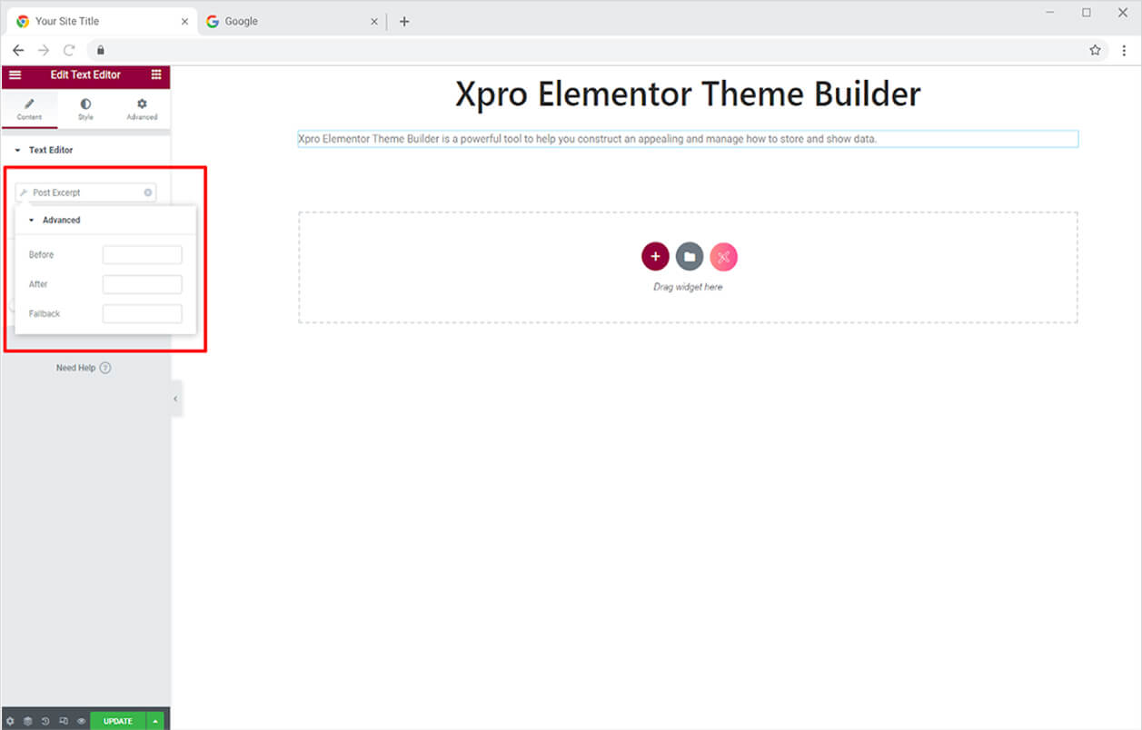The height and width of the screenshot is (730, 1142).
Task: Click the green UPDATE button
Action: 118,721
